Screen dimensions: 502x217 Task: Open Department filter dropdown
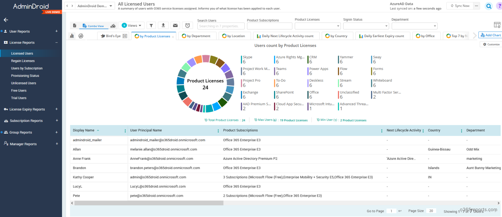pos(414,26)
